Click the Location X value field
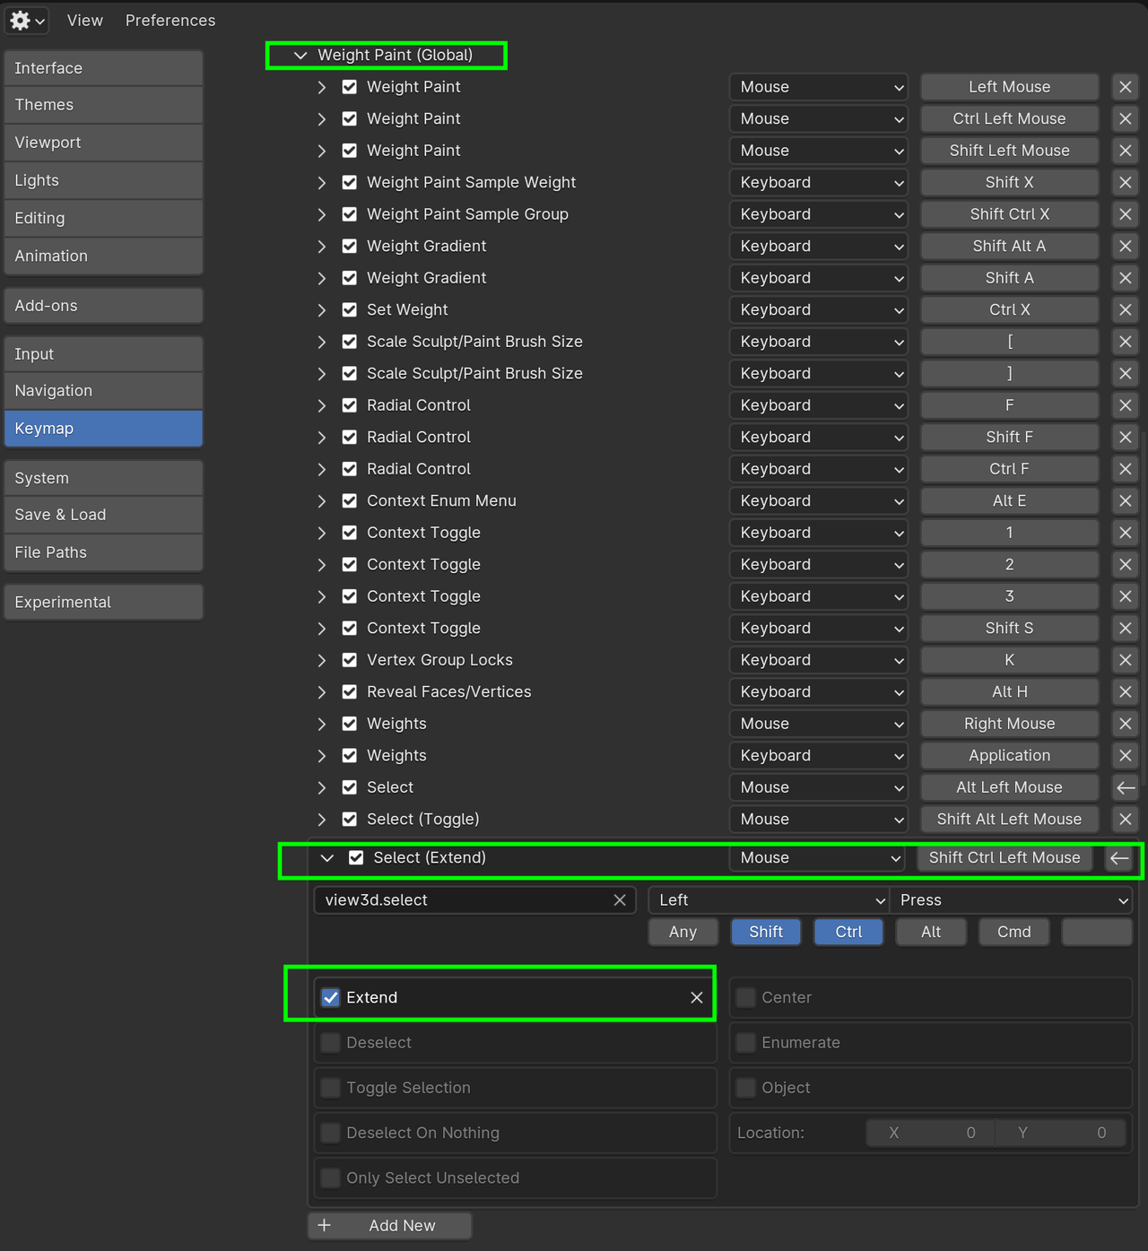This screenshot has height=1251, width=1148. (x=931, y=1133)
